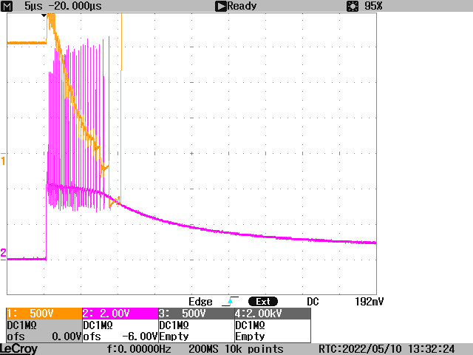Click the channel 2 ground level marker
This screenshot has height=355, width=473.
click(x=3, y=254)
